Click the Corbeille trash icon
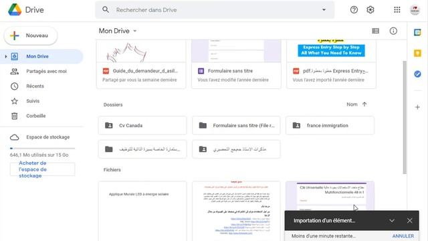 pyautogui.click(x=15, y=116)
